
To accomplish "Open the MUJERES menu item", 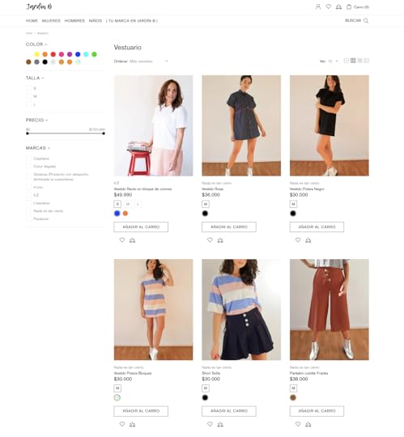I will [x=51, y=21].
